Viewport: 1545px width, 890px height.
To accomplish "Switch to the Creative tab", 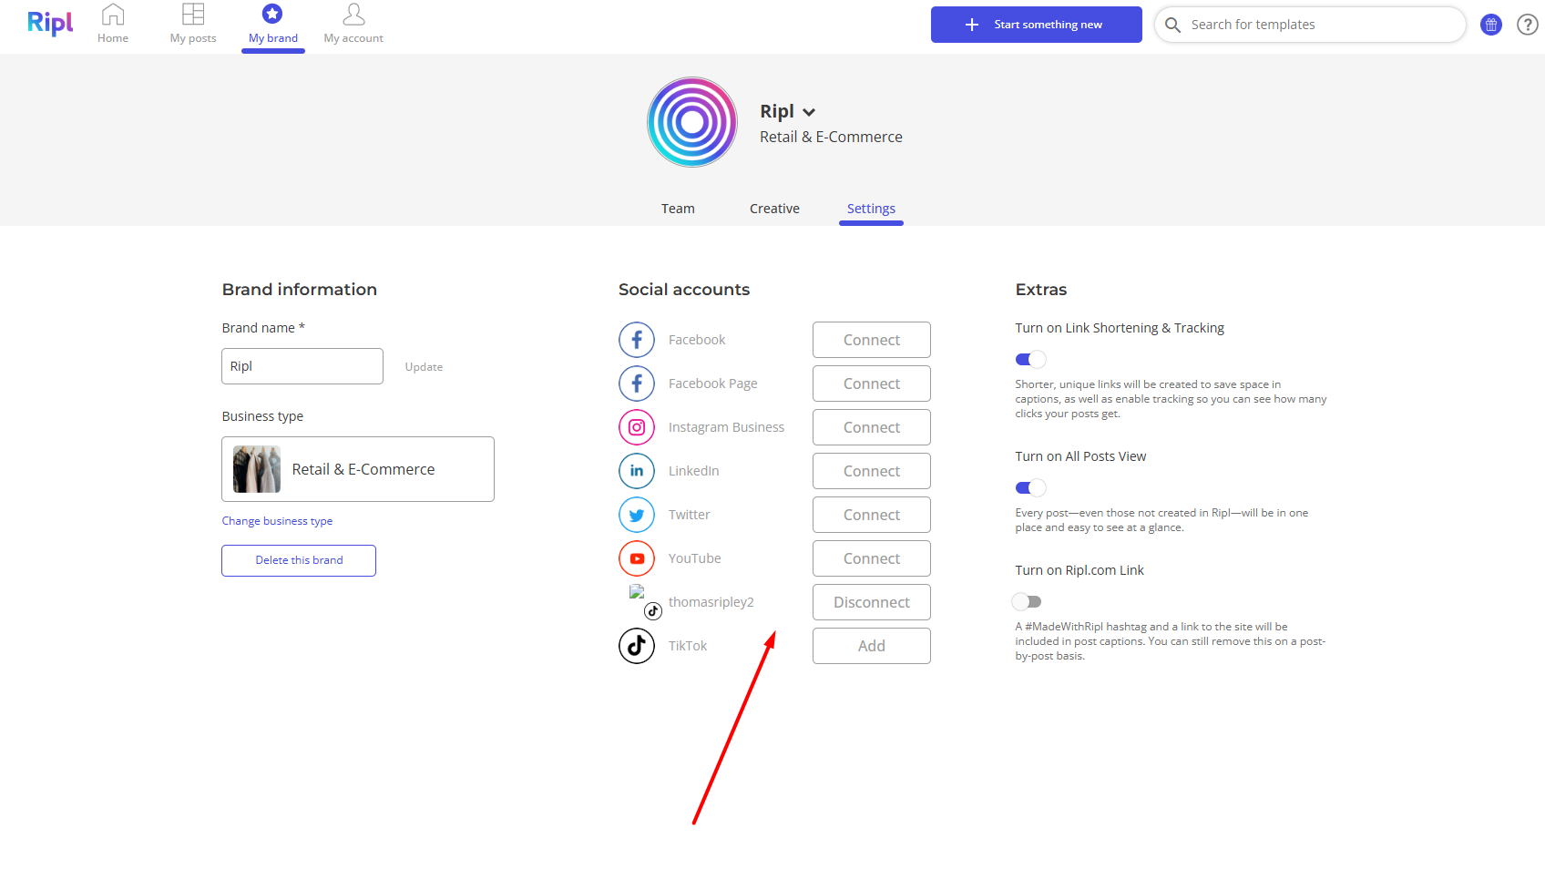I will [x=774, y=209].
